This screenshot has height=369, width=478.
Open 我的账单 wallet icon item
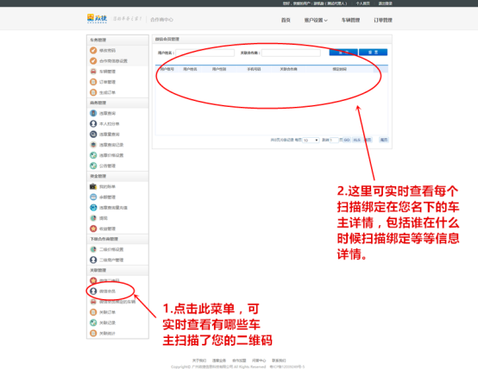point(93,186)
